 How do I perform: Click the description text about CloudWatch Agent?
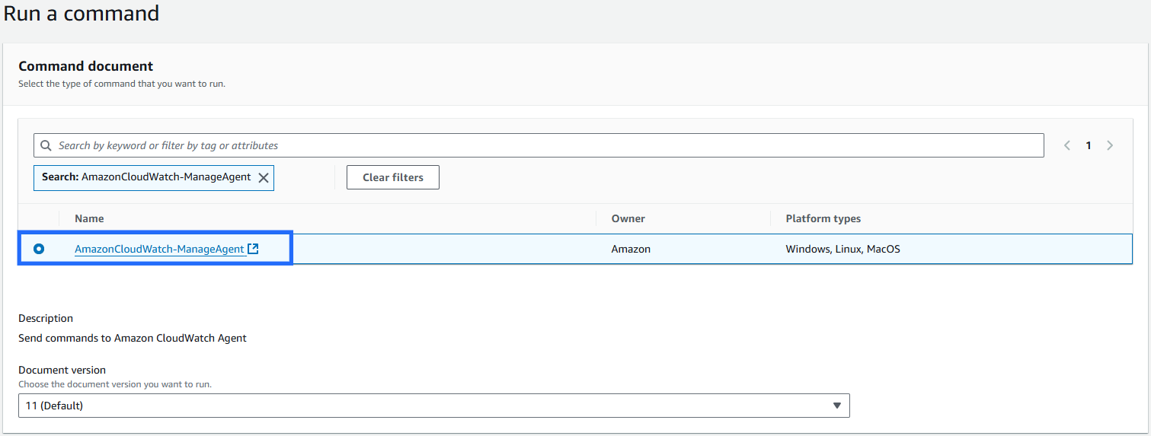133,338
